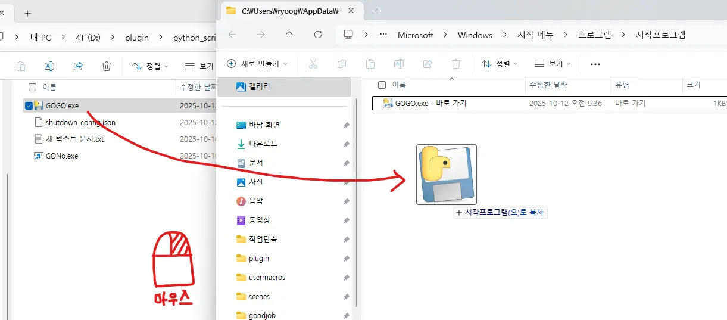Click the Refresh icon in right window
The height and width of the screenshot is (320, 727).
click(318, 35)
